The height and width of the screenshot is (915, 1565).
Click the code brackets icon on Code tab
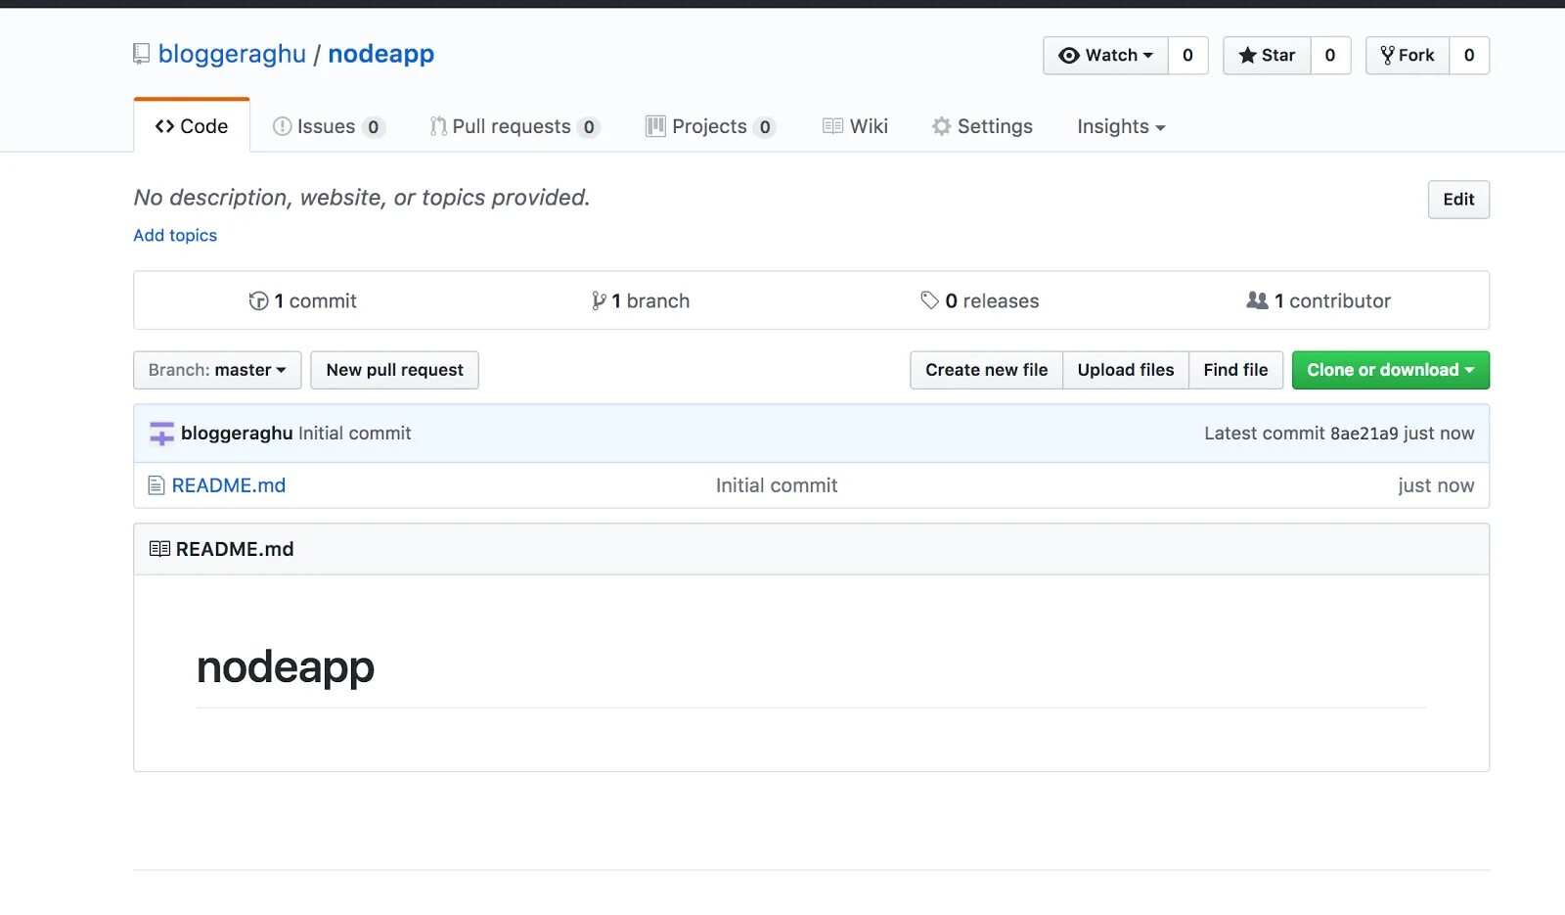[x=164, y=126]
